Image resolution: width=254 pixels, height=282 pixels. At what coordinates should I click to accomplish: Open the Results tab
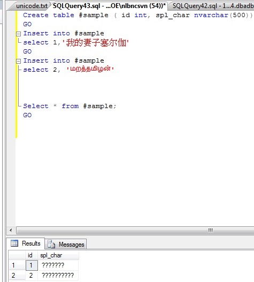click(x=26, y=243)
